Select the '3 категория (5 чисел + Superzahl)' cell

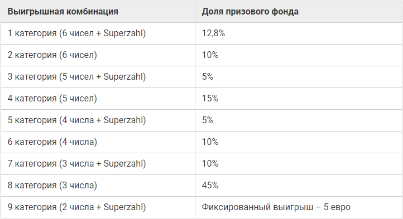[98, 77]
